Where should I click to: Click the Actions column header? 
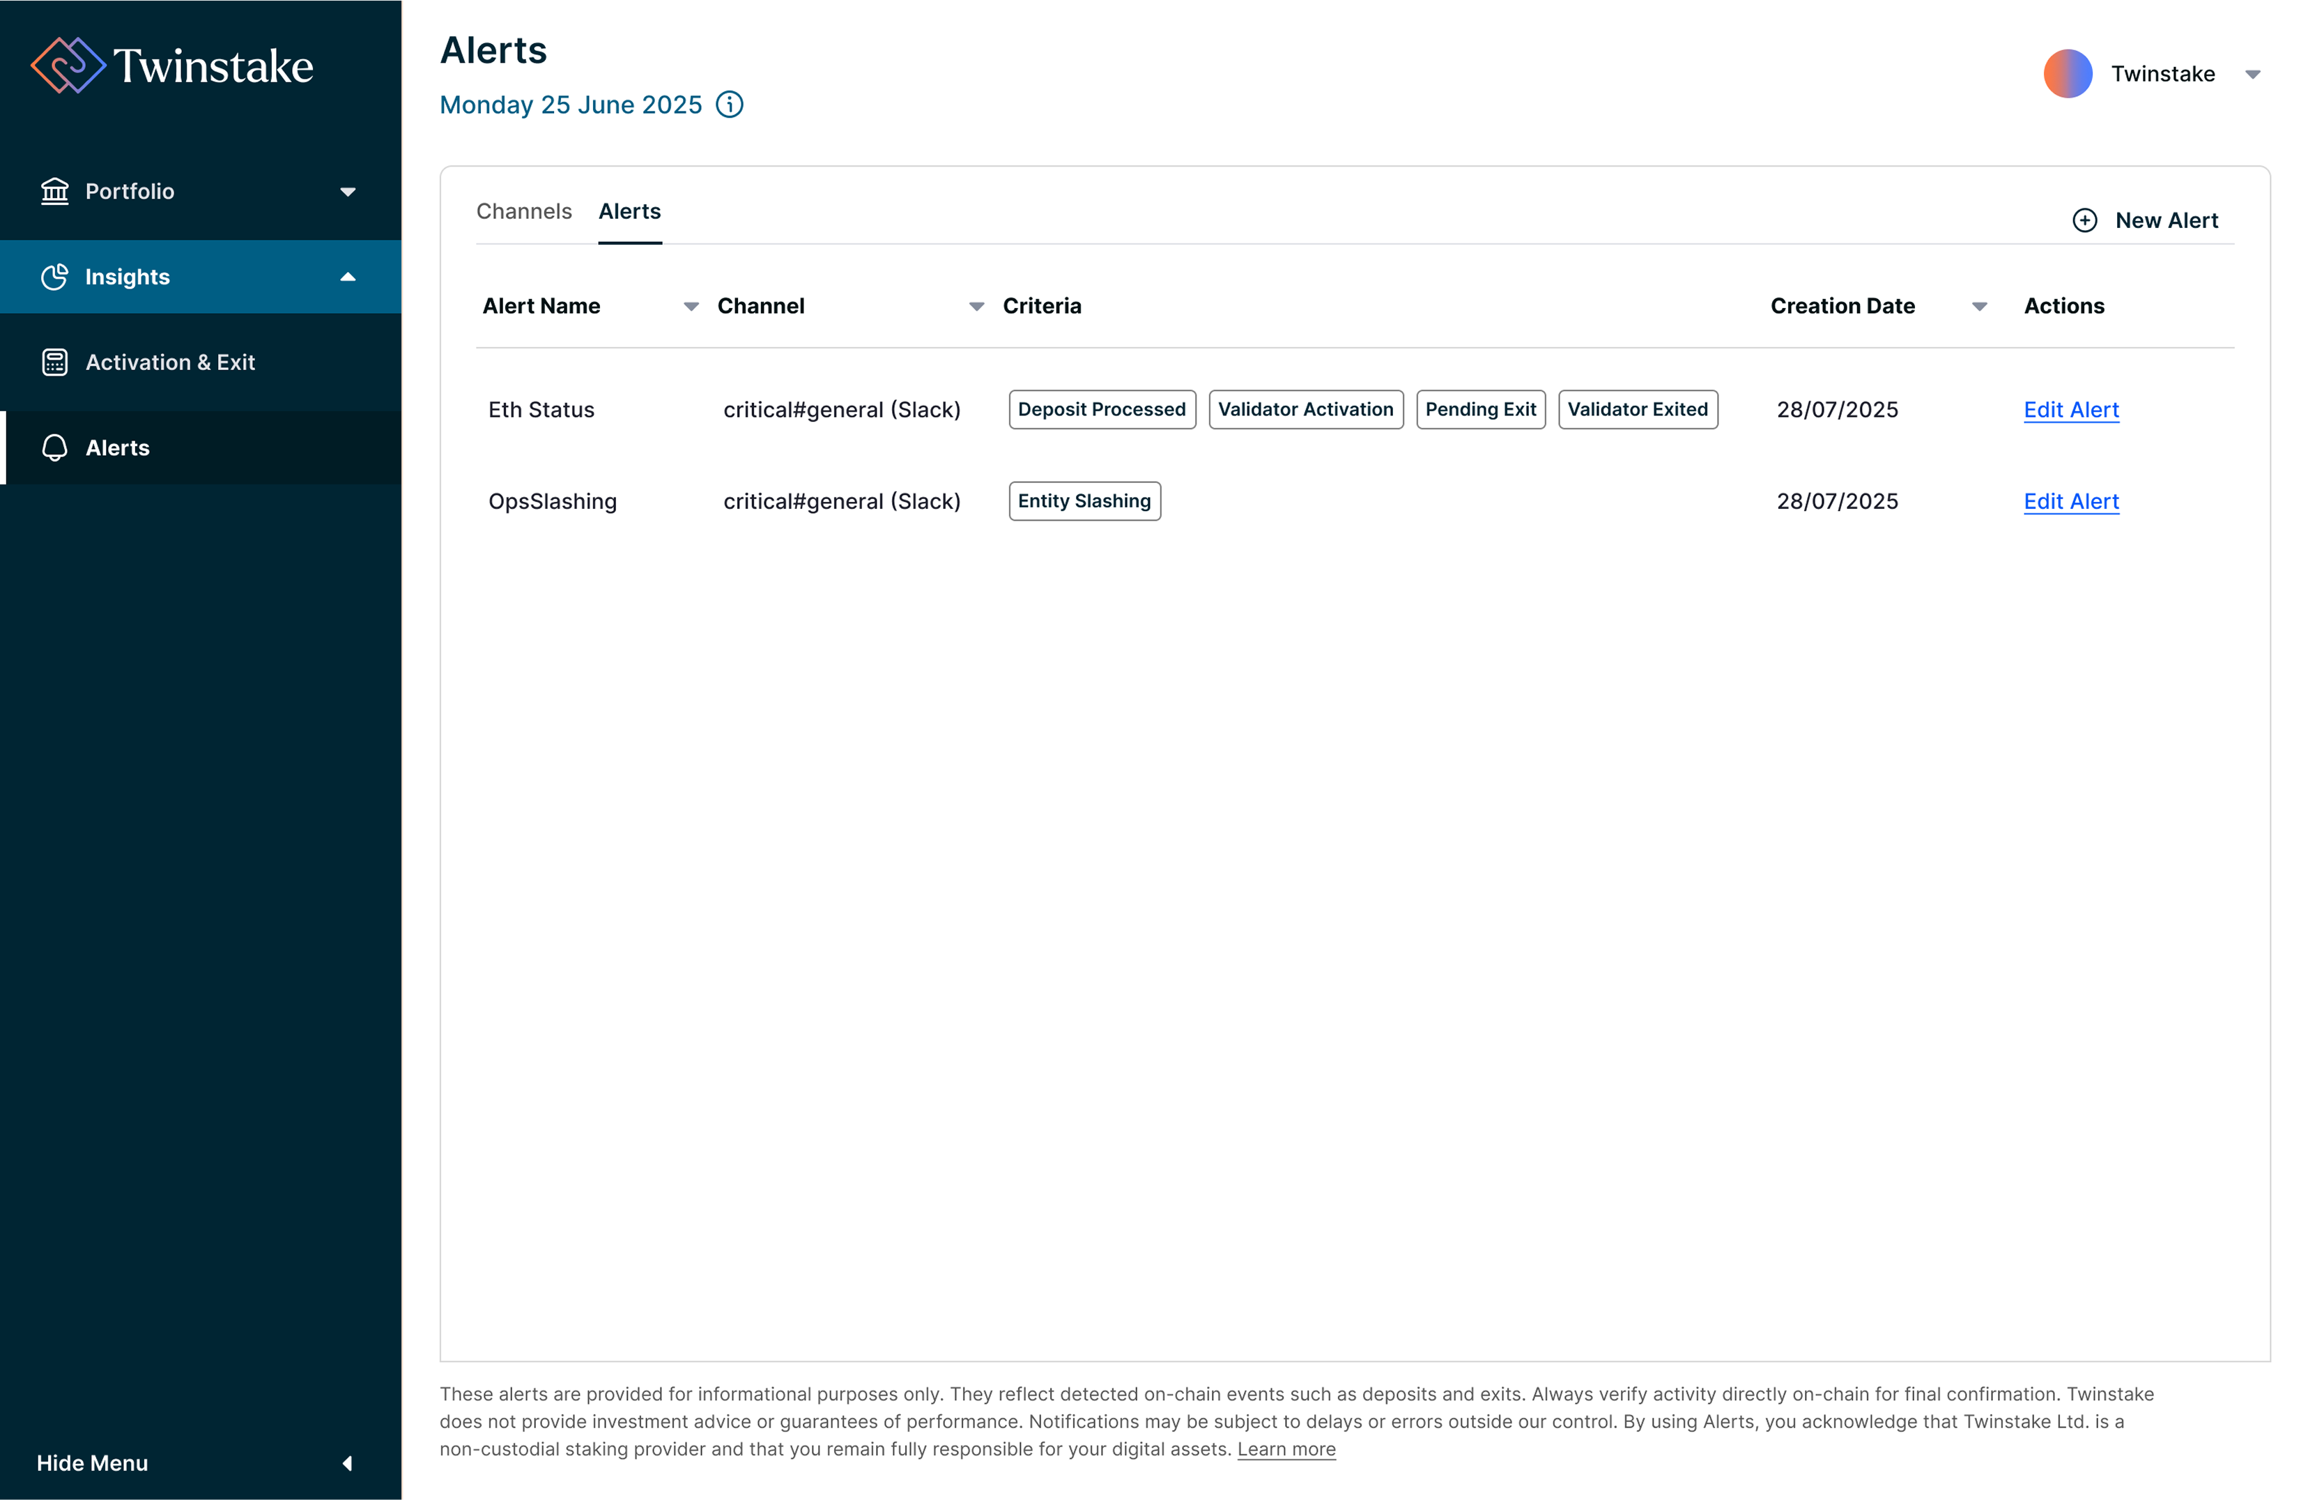click(2063, 307)
